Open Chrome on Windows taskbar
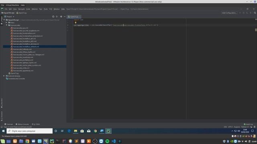This screenshot has height=144, width=257. pyautogui.click(x=95, y=131)
